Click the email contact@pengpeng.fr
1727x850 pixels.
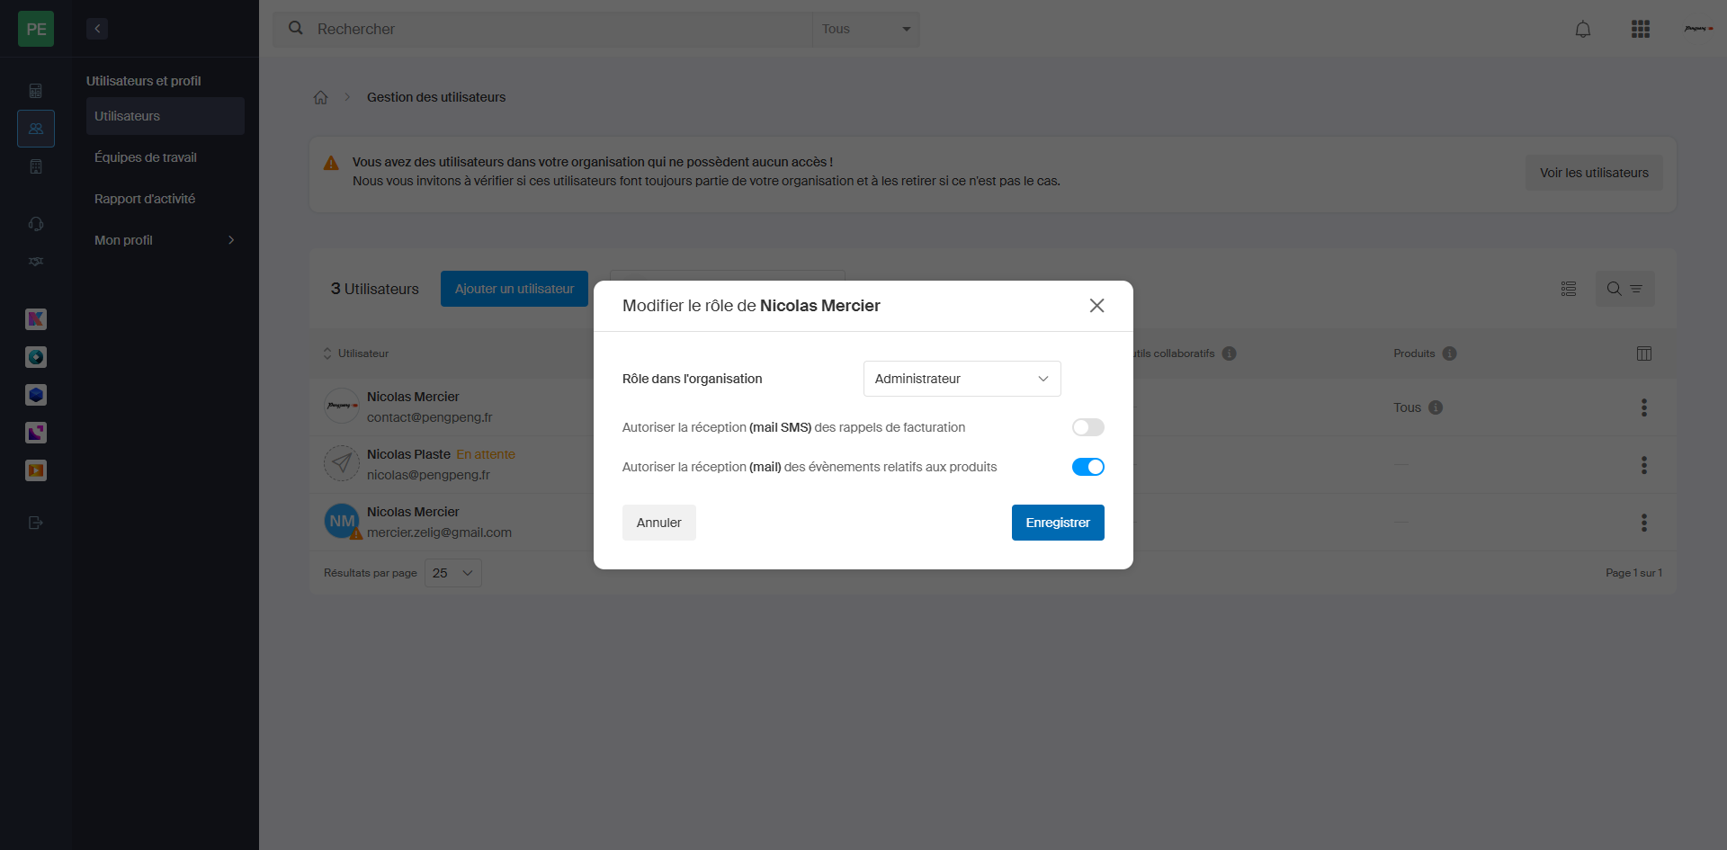[430, 417]
